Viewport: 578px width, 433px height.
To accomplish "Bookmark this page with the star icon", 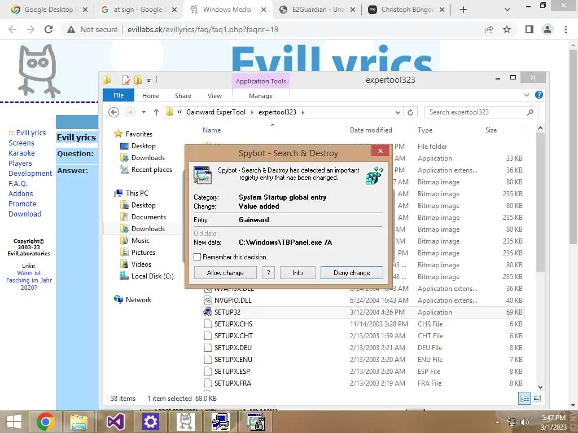I will point(507,29).
